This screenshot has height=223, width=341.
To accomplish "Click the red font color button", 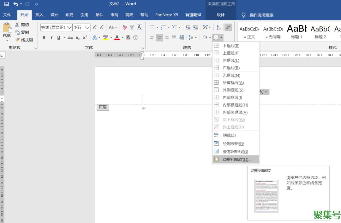I will 117,38.
